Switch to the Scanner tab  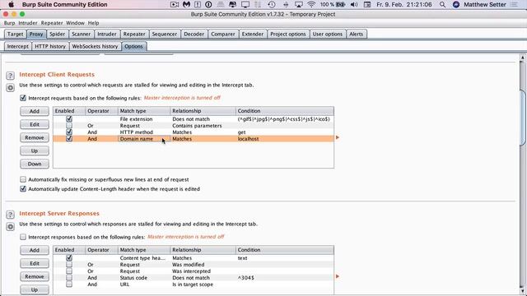click(x=81, y=34)
